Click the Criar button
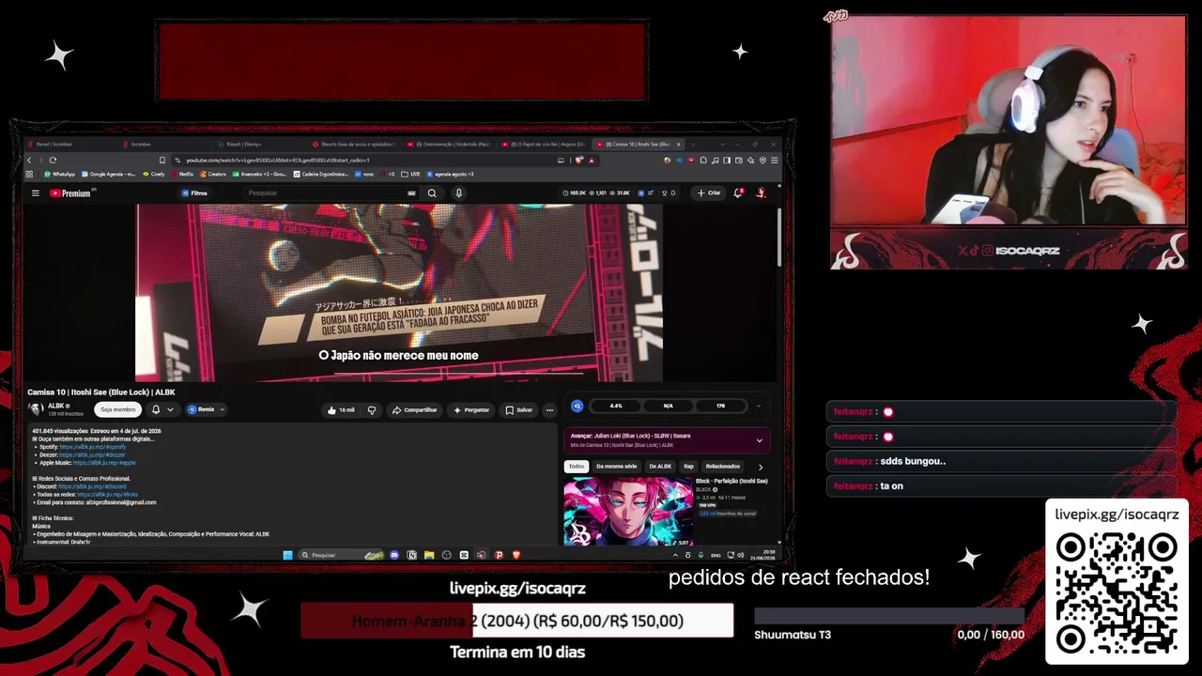Screen dimensions: 1202x676 tap(709, 193)
